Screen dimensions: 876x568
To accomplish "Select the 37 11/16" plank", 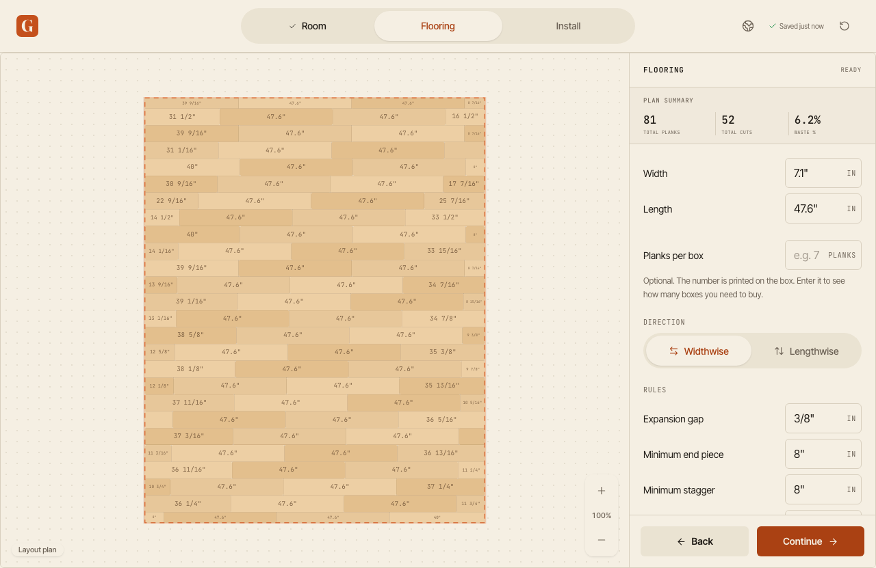I will (190, 403).
